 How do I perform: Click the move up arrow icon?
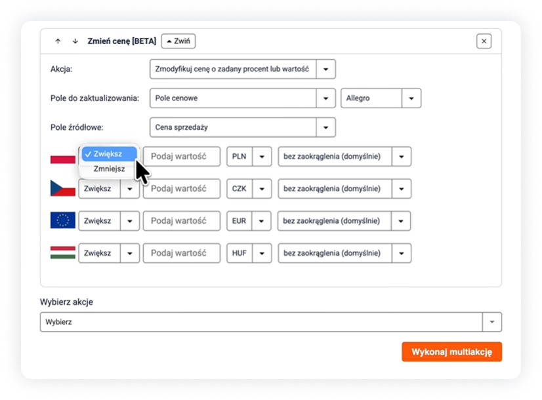coord(58,41)
